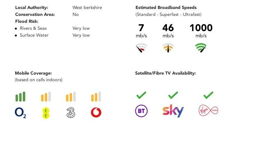Click the O2 network logo
Screen dimensions: 253x160
click(x=20, y=113)
